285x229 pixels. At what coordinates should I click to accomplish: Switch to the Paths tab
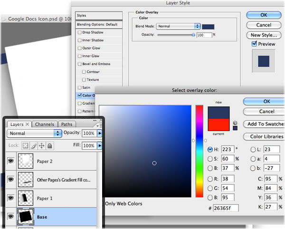tap(66, 124)
